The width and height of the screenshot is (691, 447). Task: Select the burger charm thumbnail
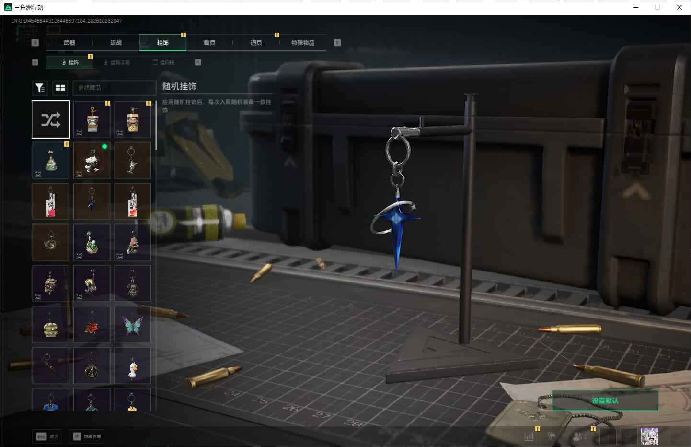click(51, 325)
